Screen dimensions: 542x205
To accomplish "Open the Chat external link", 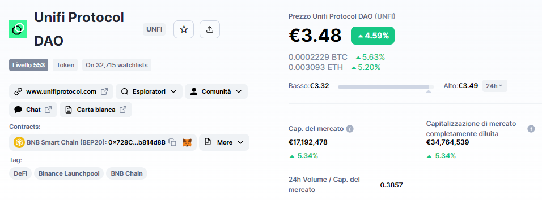I will pos(33,110).
